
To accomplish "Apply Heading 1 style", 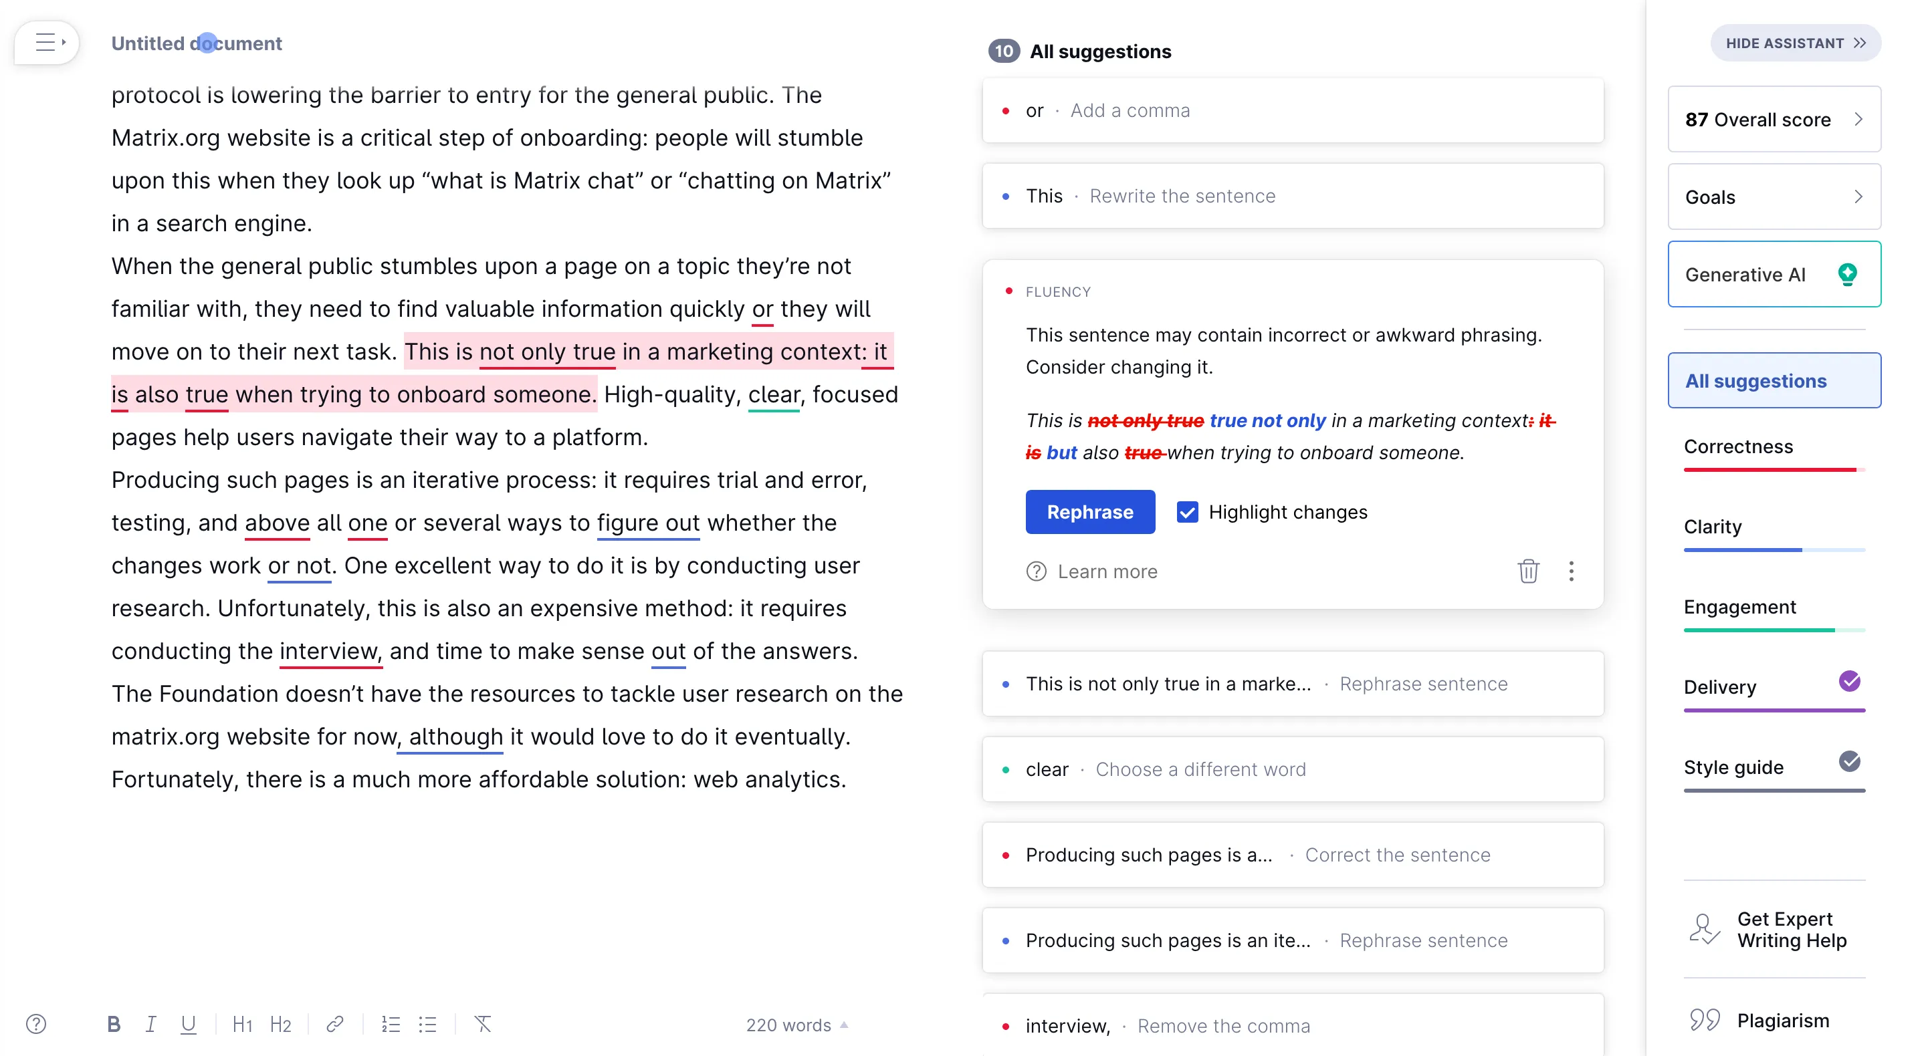I will [x=241, y=1024].
